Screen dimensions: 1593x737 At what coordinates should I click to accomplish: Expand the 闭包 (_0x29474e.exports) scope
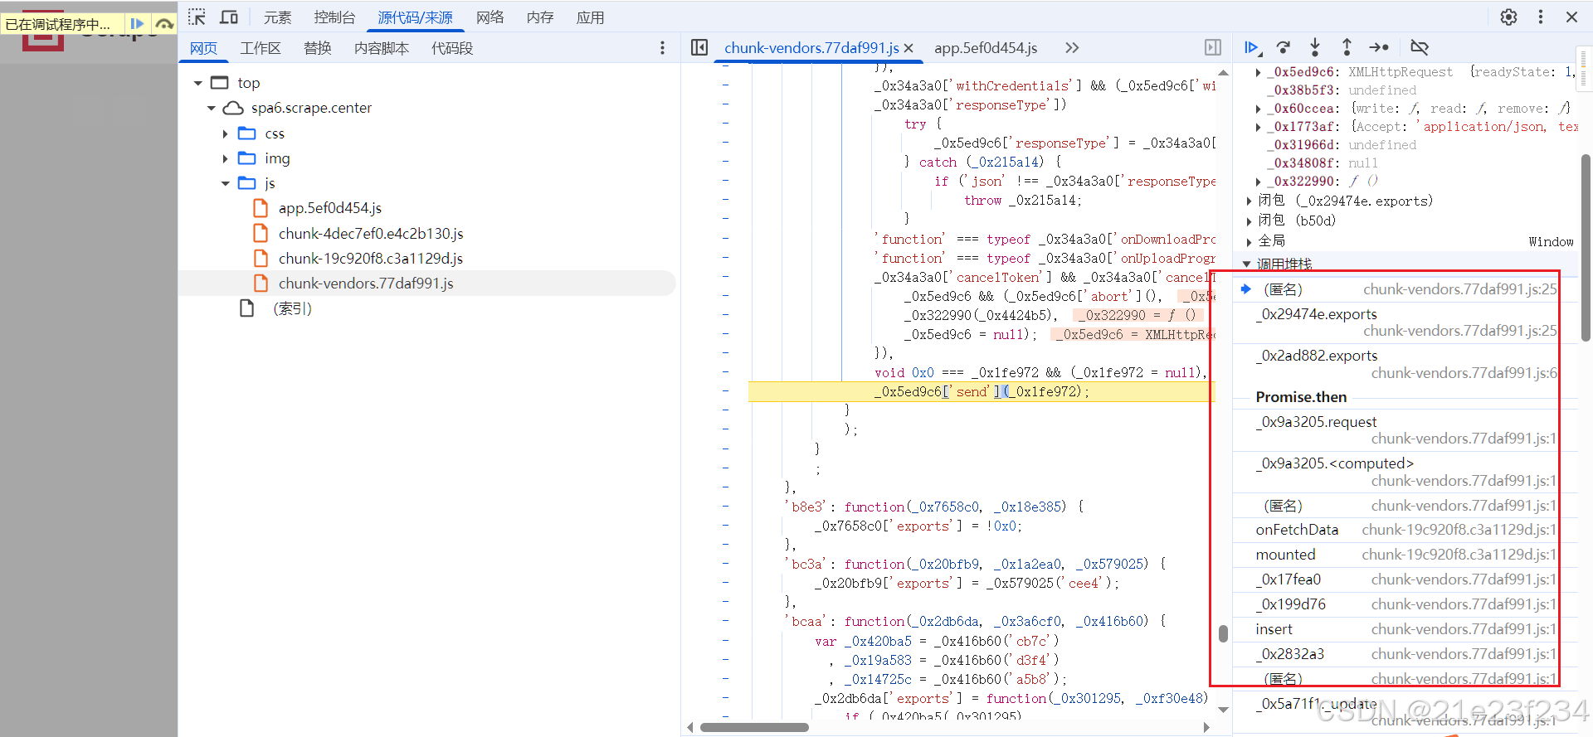tap(1250, 201)
